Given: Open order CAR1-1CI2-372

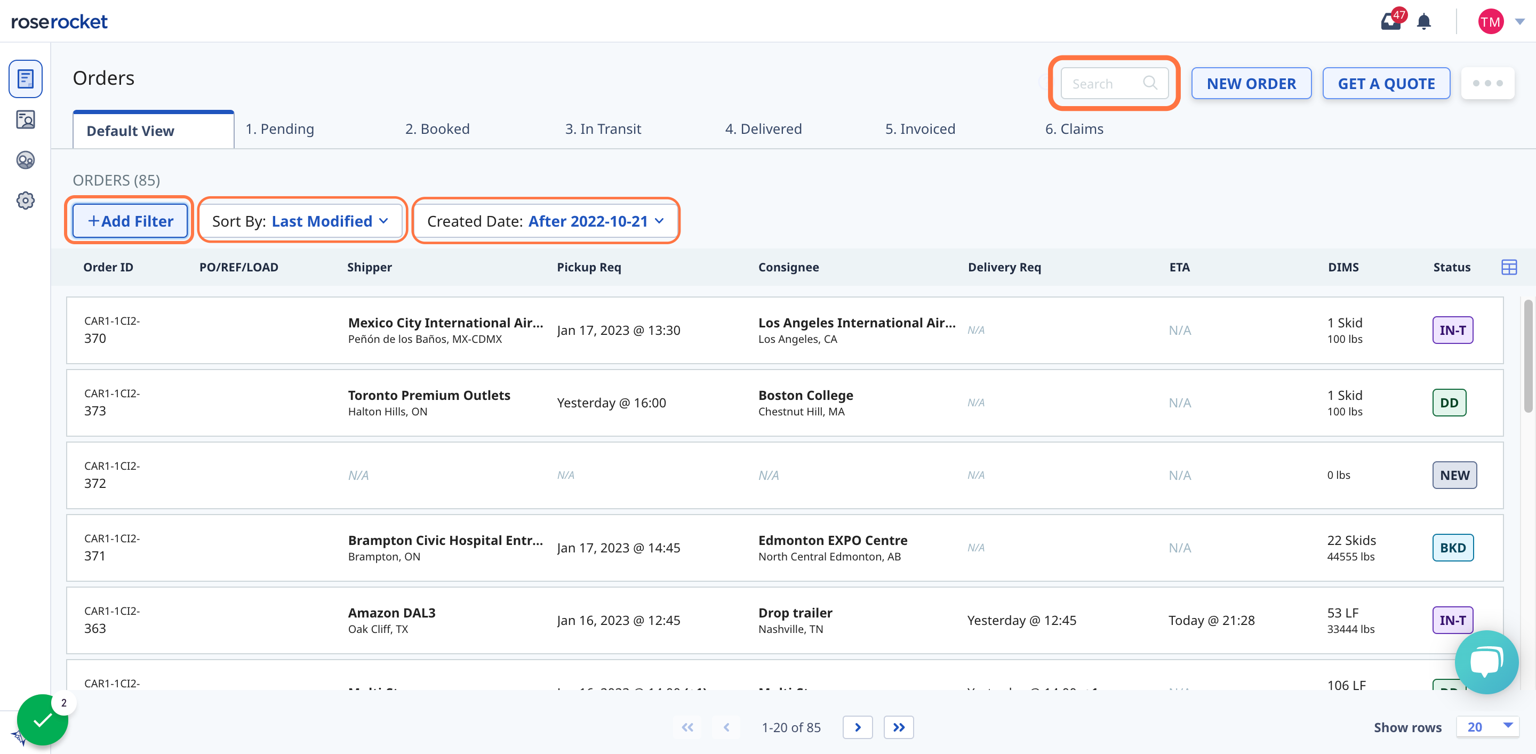Looking at the screenshot, I should (x=785, y=475).
